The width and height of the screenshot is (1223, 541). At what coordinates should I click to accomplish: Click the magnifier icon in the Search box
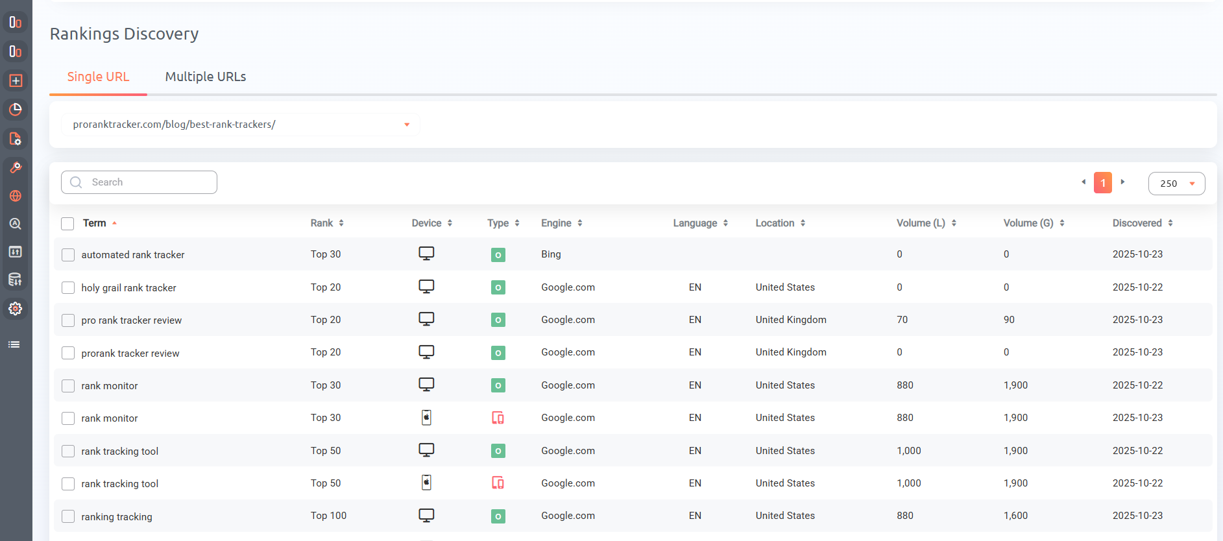pyautogui.click(x=76, y=182)
